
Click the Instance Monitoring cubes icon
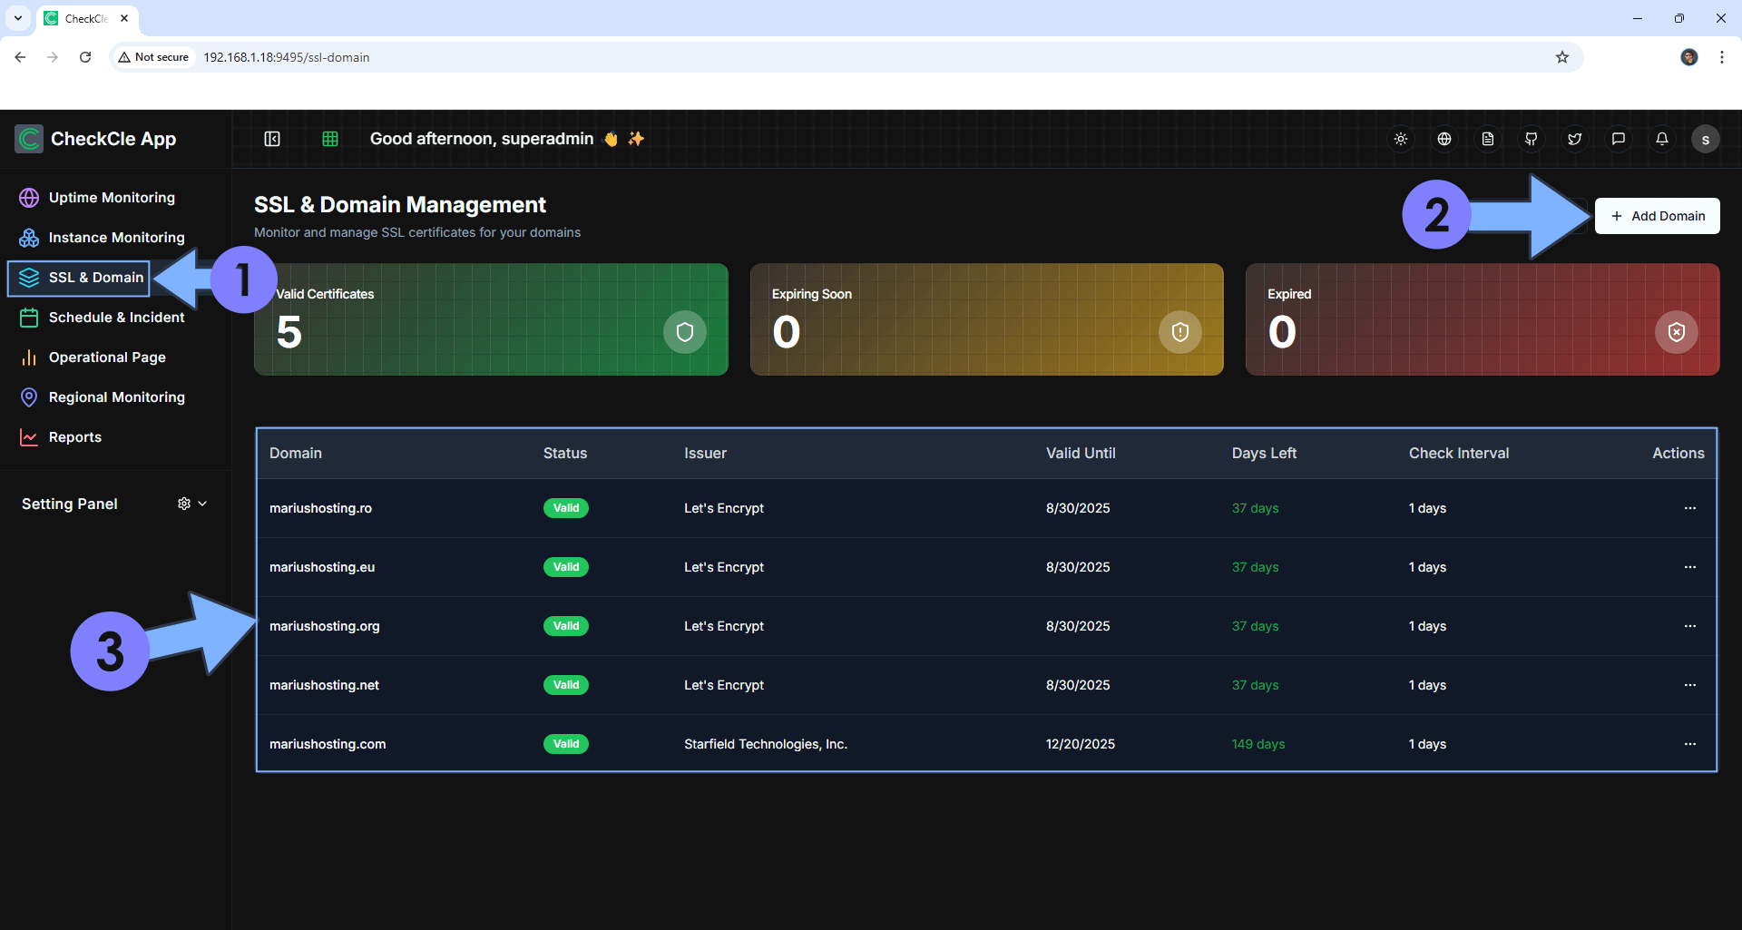[x=29, y=238]
